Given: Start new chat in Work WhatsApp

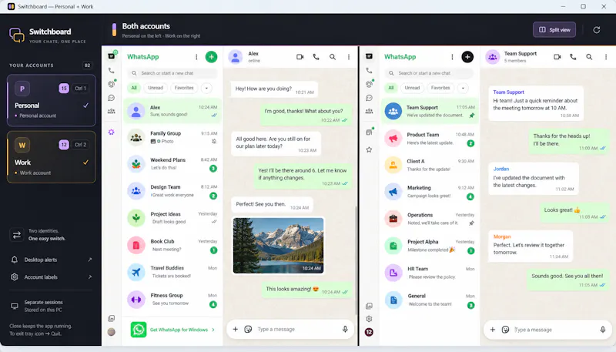Looking at the screenshot, I should pyautogui.click(x=467, y=57).
